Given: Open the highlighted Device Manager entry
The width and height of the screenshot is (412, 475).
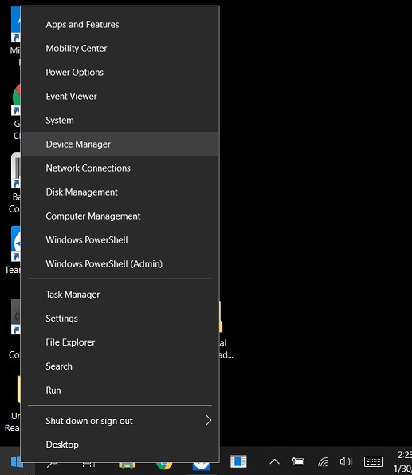Looking at the screenshot, I should (120, 144).
